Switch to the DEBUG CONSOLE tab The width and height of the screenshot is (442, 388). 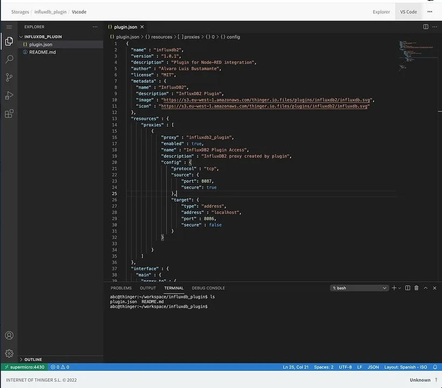[x=208, y=288]
